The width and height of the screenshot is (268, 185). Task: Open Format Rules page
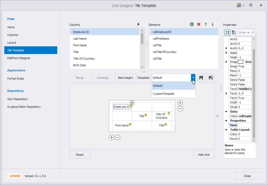point(15,78)
